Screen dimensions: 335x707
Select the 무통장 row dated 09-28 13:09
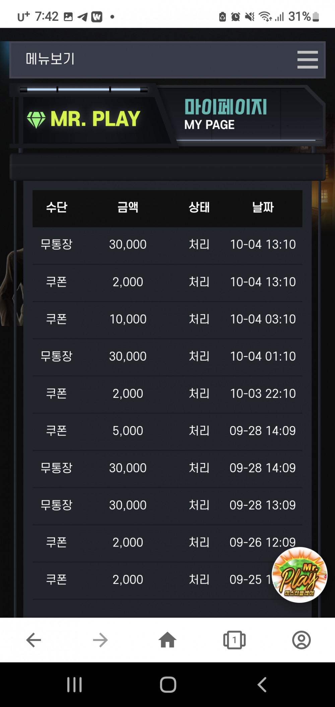click(167, 505)
